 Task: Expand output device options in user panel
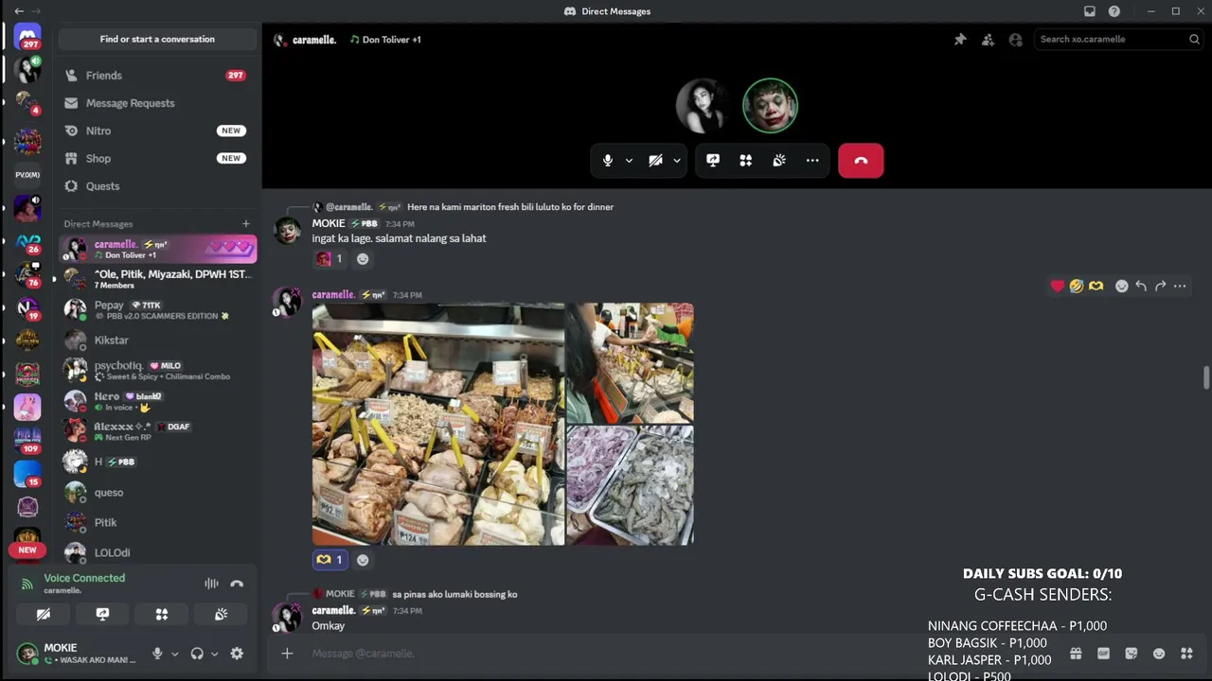tap(214, 654)
